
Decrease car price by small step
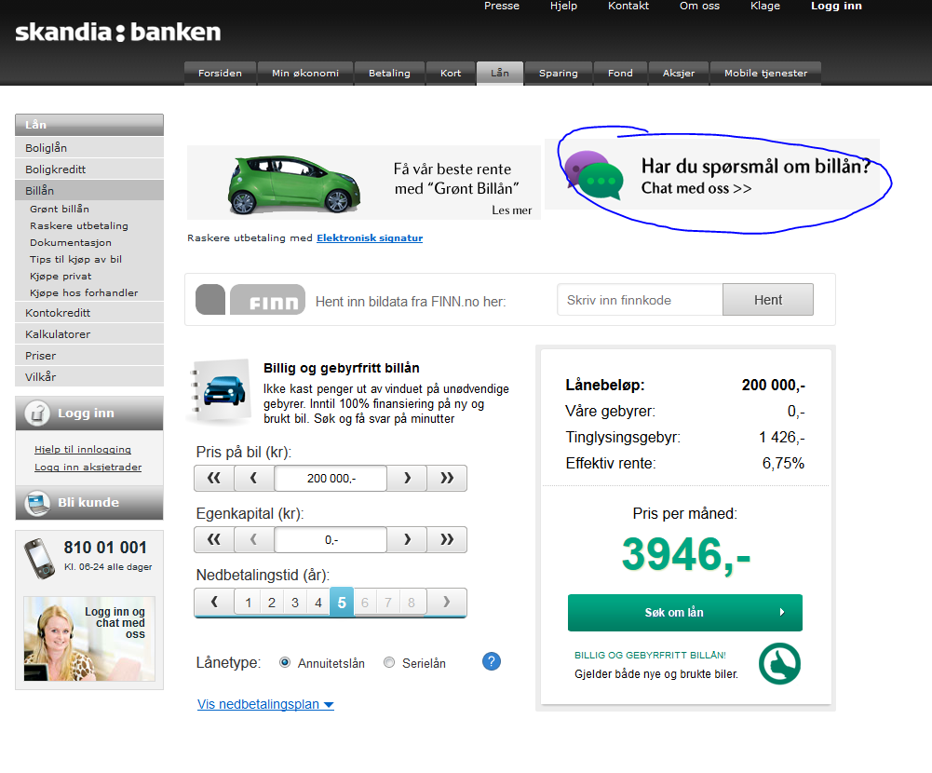tap(254, 478)
